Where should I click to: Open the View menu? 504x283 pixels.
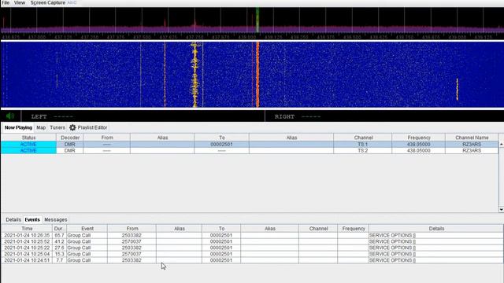(x=19, y=2)
